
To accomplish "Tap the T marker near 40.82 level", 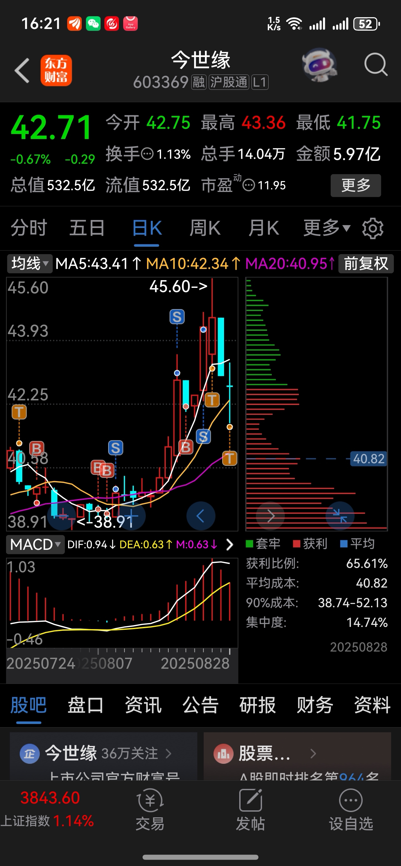I will point(230,458).
